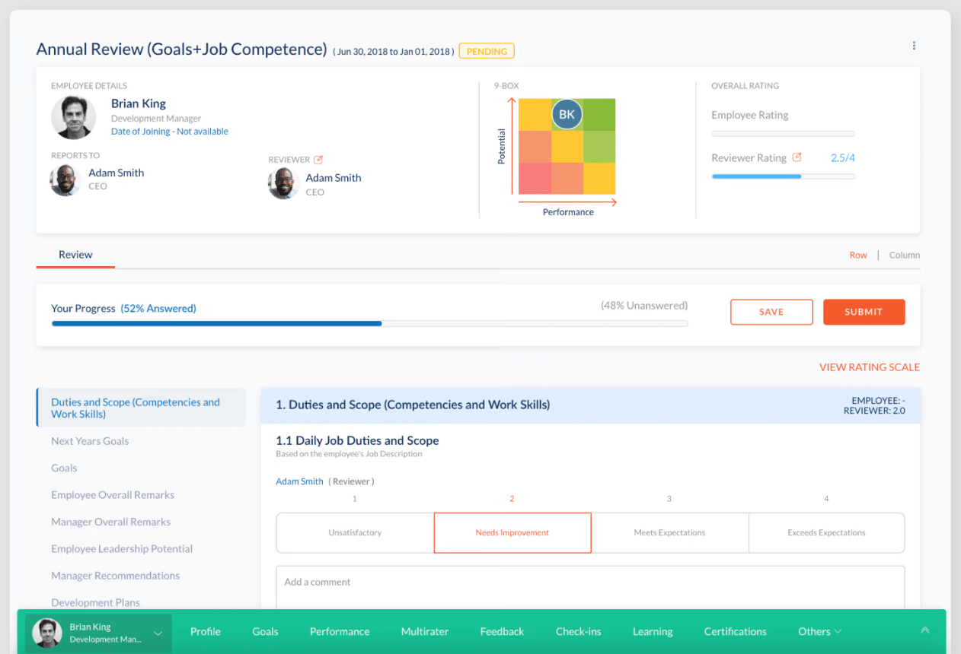Select Exceeds Expectations rating
This screenshot has height=654, width=961.
pyautogui.click(x=826, y=532)
